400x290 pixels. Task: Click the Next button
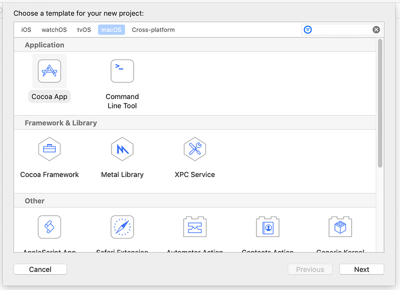tap(361, 269)
